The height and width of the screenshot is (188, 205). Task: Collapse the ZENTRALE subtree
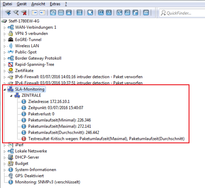click(x=11, y=96)
